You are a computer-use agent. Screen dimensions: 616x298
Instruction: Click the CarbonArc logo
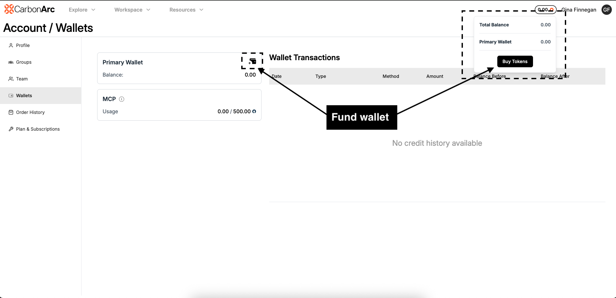click(29, 9)
